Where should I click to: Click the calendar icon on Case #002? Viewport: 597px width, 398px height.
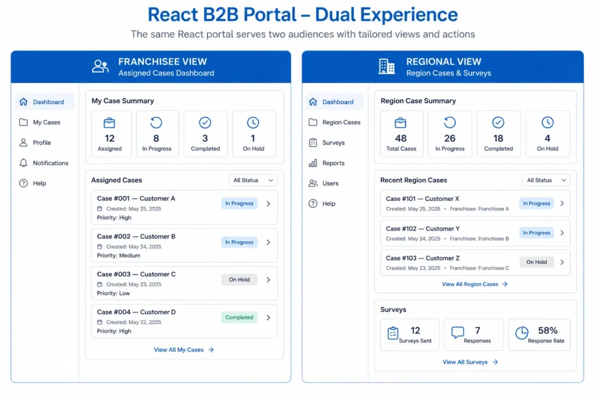coord(100,246)
